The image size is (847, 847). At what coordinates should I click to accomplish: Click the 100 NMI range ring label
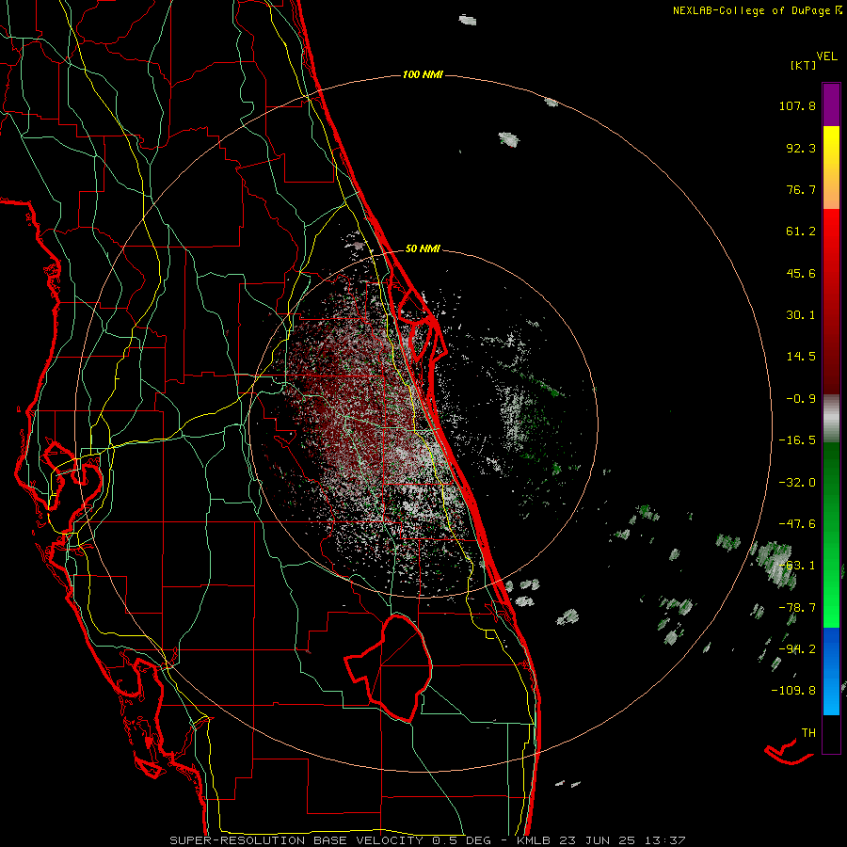(x=423, y=74)
